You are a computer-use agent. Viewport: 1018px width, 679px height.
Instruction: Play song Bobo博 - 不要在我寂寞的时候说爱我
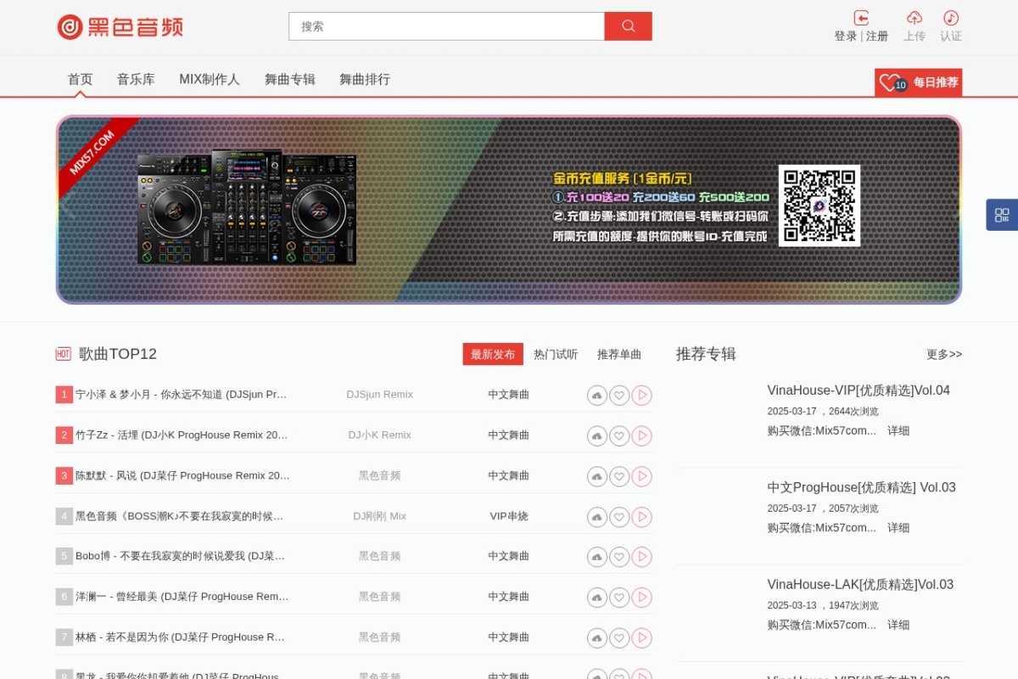[641, 557]
